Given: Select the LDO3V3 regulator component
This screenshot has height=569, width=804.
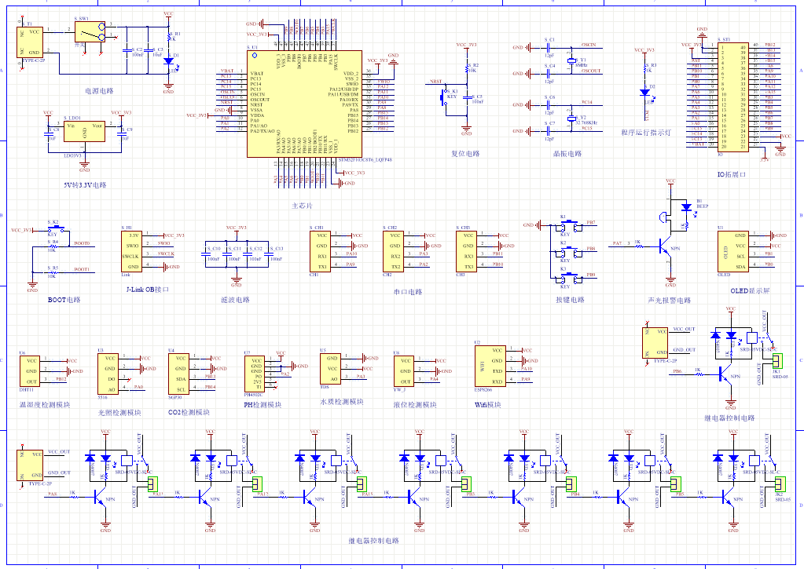Looking at the screenshot, I should pyautogui.click(x=84, y=131).
